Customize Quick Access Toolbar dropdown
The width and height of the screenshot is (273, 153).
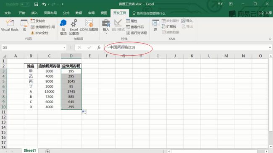63,4
